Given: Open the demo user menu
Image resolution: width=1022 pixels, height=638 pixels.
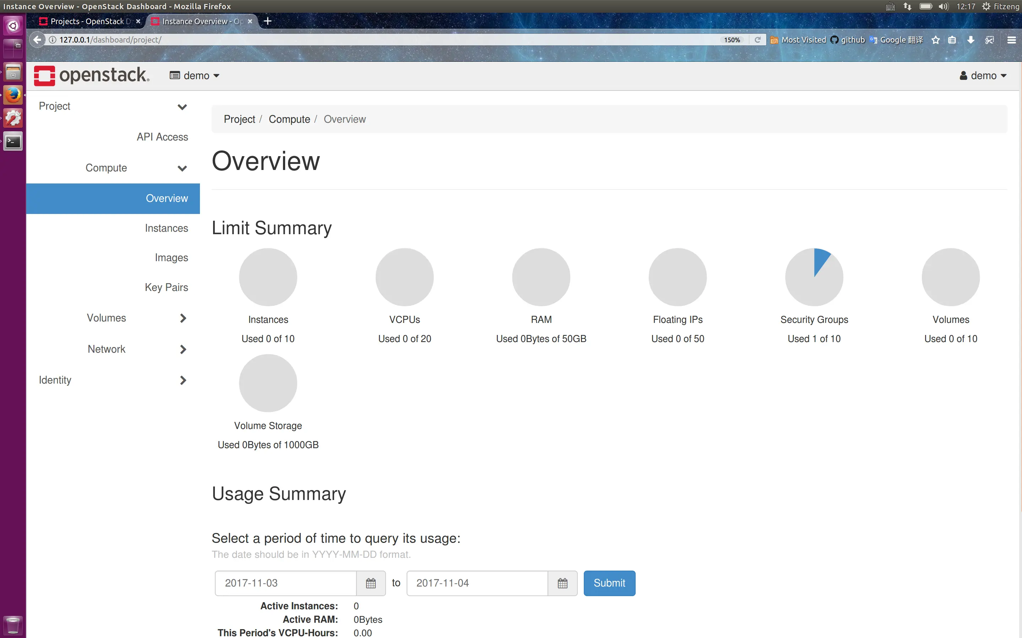Looking at the screenshot, I should tap(983, 76).
